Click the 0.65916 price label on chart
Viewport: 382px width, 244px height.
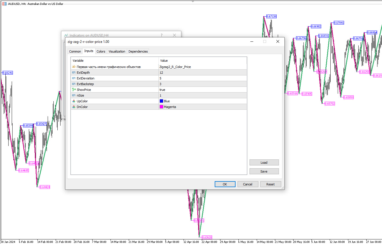293,93
